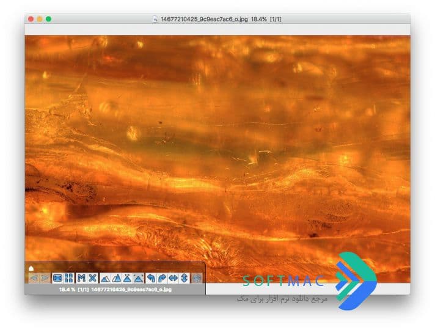Flip the image vertically
The height and width of the screenshot is (330, 435).
pyautogui.click(x=185, y=278)
